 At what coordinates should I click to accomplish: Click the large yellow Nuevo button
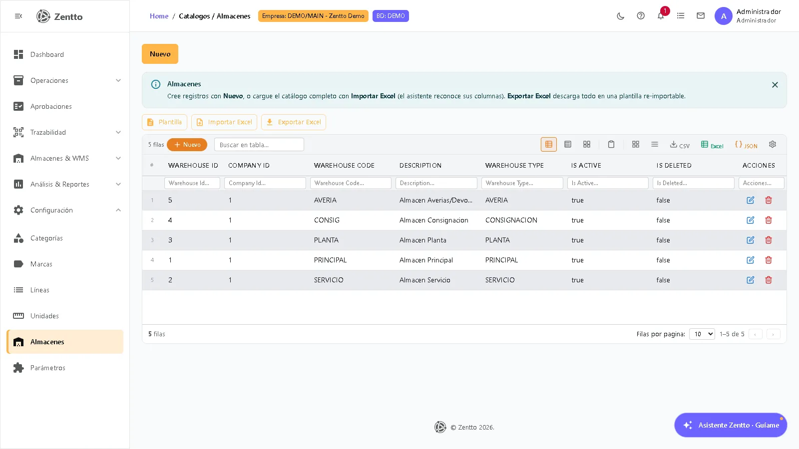point(160,54)
